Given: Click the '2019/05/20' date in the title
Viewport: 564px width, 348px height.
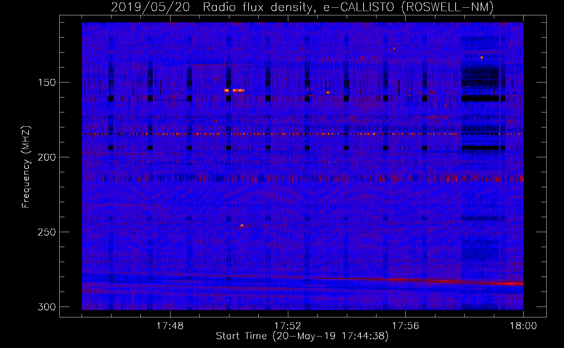Looking at the screenshot, I should coord(150,7).
